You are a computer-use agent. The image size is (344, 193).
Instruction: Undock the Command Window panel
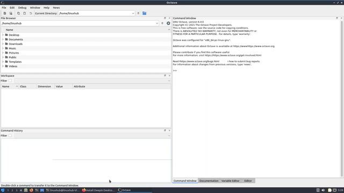click(337, 18)
